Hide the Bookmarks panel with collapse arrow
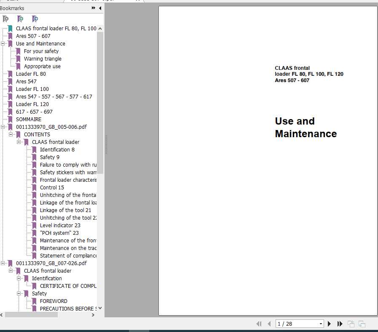 [99, 8]
